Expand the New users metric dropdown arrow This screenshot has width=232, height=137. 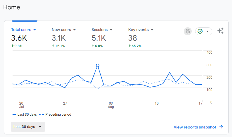point(74,30)
